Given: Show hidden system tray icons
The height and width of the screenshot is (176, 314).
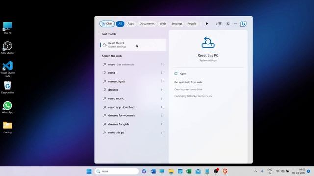Looking at the screenshot, I should click(255, 171).
